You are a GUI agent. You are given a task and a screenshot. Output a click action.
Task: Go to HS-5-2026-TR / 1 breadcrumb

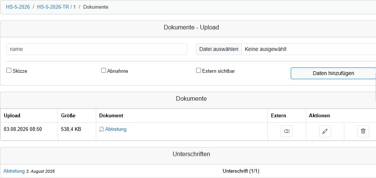click(x=56, y=7)
